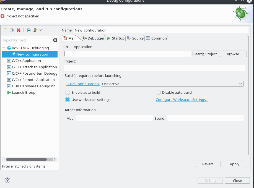The height and width of the screenshot is (188, 254).
Task: Click the New launch configuration icon
Action: 5,30
